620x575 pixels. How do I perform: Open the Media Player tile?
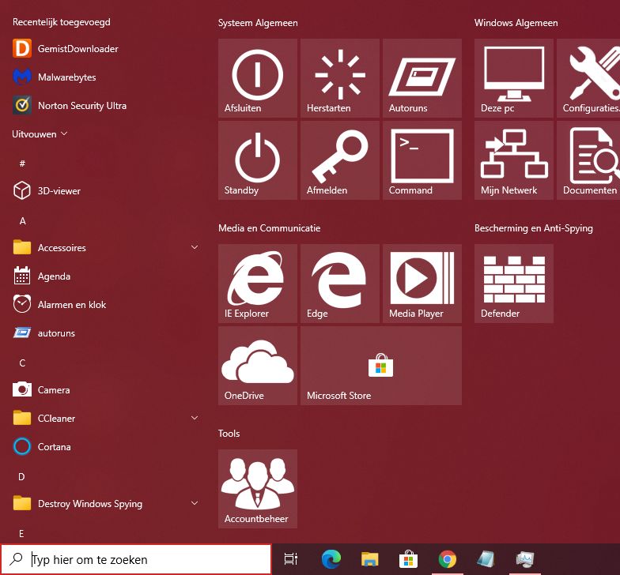point(422,283)
